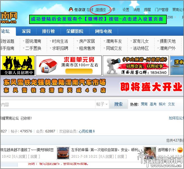Open the 网络电视 navigation tab
Image resolution: width=184 pixels, height=169 pixels.
103,31
